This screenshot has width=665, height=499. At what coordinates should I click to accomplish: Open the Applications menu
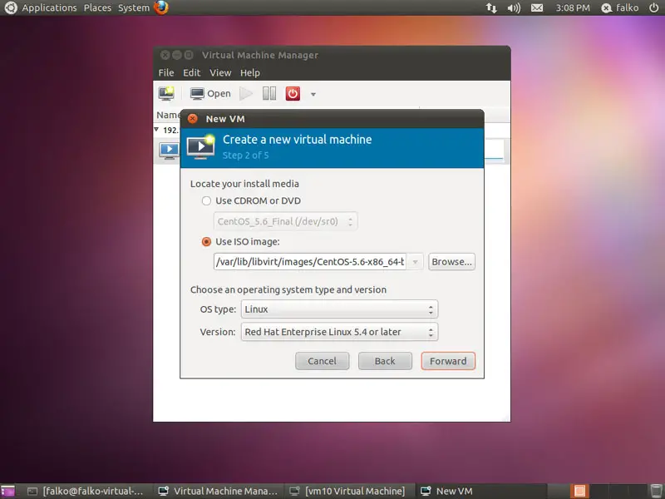(50, 7)
